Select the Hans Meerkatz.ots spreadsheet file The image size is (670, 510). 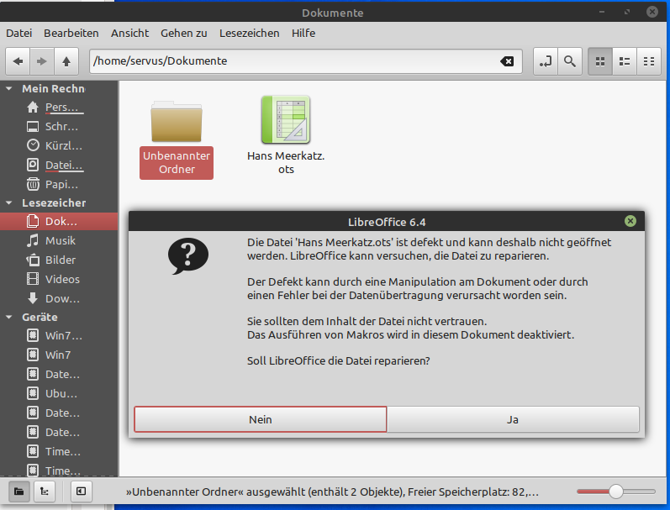286,120
